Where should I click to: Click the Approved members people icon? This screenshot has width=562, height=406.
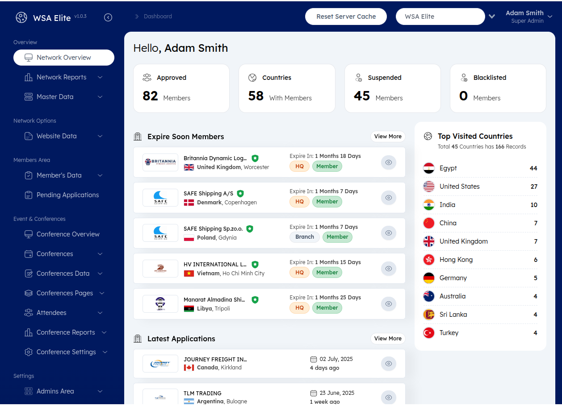147,78
